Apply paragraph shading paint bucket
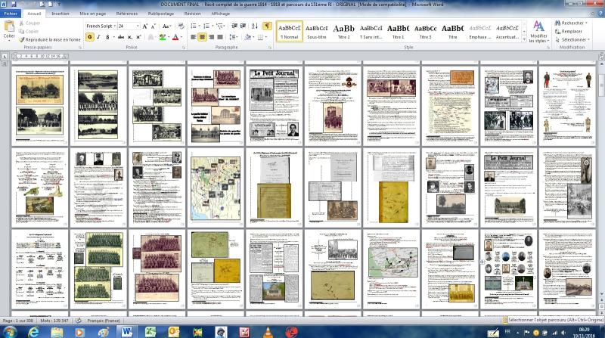605x338 pixels. click(247, 37)
